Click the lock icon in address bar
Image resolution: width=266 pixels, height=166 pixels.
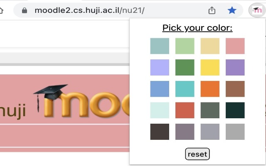pos(24,10)
